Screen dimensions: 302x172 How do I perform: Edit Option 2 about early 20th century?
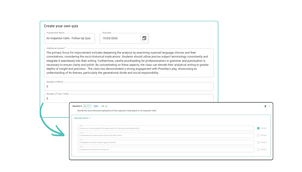166,135
